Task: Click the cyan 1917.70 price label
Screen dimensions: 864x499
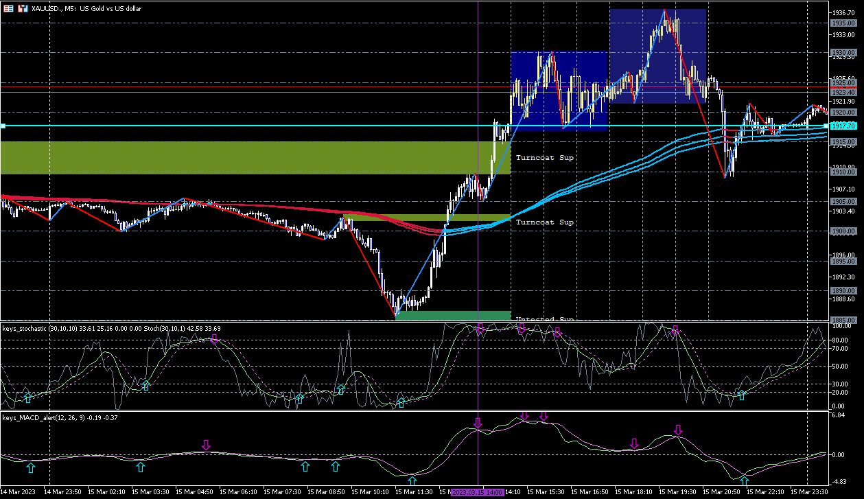Action: (x=843, y=126)
